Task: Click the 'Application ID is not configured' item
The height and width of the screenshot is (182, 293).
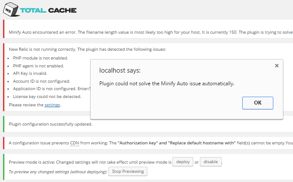Action: click(52, 89)
